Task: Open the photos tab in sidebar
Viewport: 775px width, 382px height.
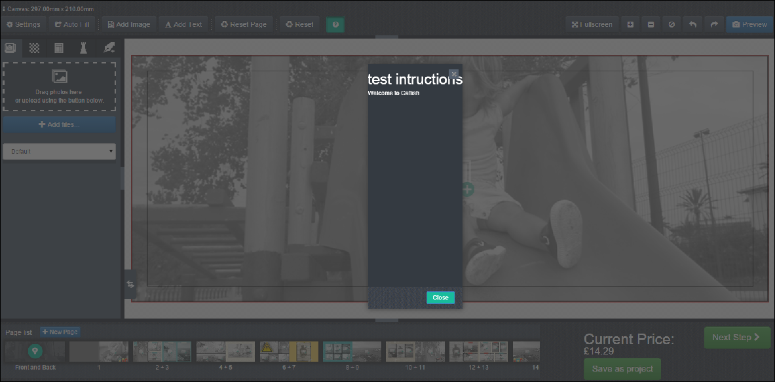Action: pyautogui.click(x=10, y=48)
